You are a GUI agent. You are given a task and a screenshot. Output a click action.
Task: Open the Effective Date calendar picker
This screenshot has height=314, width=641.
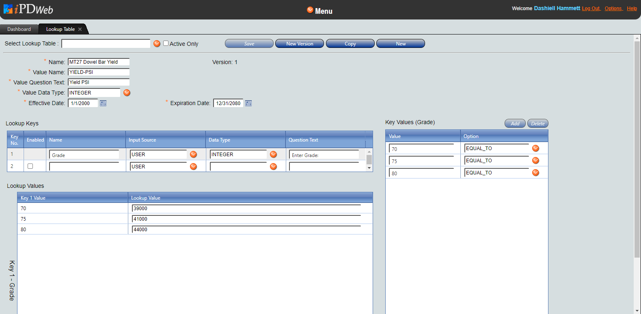click(103, 103)
